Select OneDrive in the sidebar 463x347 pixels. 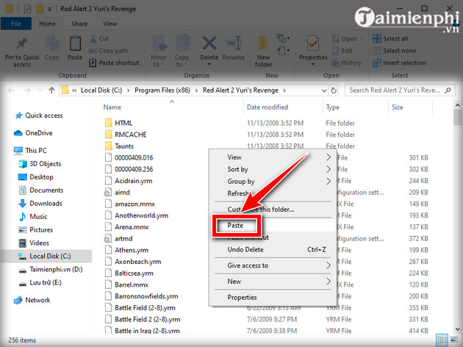pyautogui.click(x=33, y=133)
